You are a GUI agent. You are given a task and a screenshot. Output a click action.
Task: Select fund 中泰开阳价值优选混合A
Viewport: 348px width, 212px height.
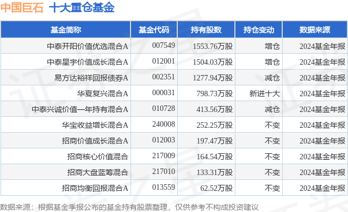click(x=88, y=46)
